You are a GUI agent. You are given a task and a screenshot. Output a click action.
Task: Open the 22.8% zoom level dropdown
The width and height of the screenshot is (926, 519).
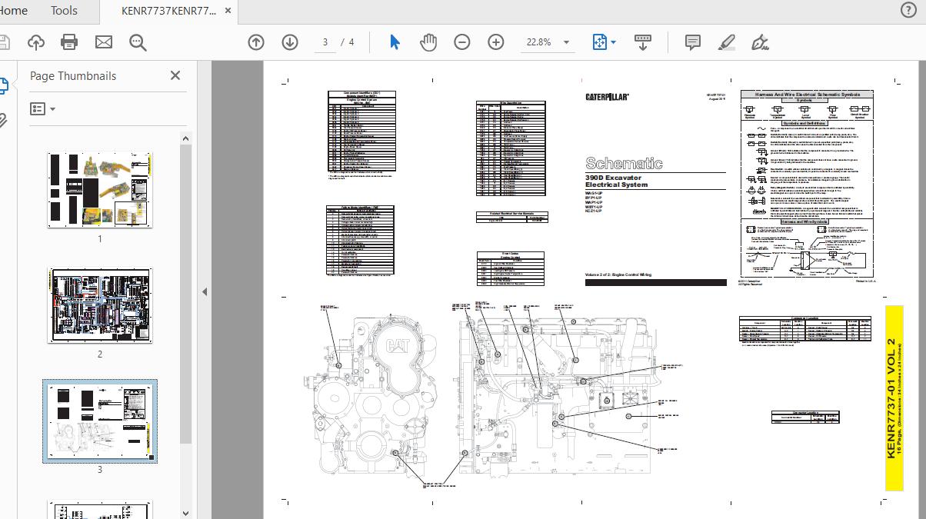(566, 42)
